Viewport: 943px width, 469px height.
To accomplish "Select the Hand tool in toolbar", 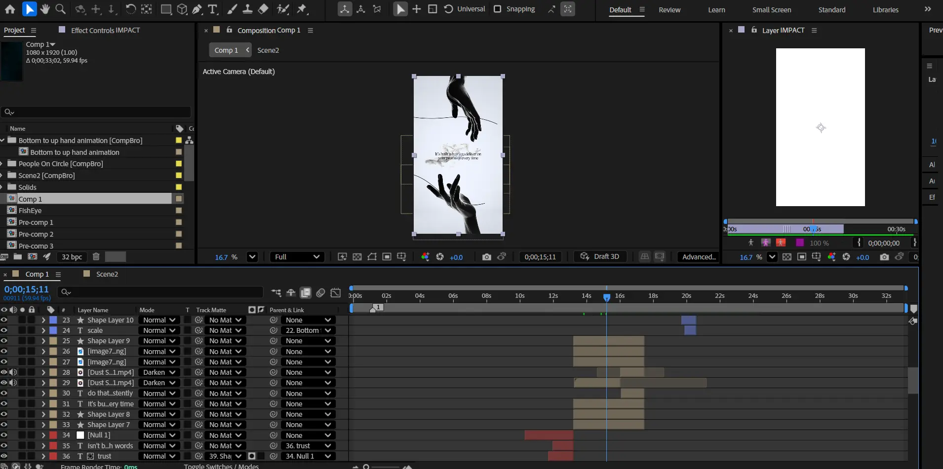I will tap(45, 9).
